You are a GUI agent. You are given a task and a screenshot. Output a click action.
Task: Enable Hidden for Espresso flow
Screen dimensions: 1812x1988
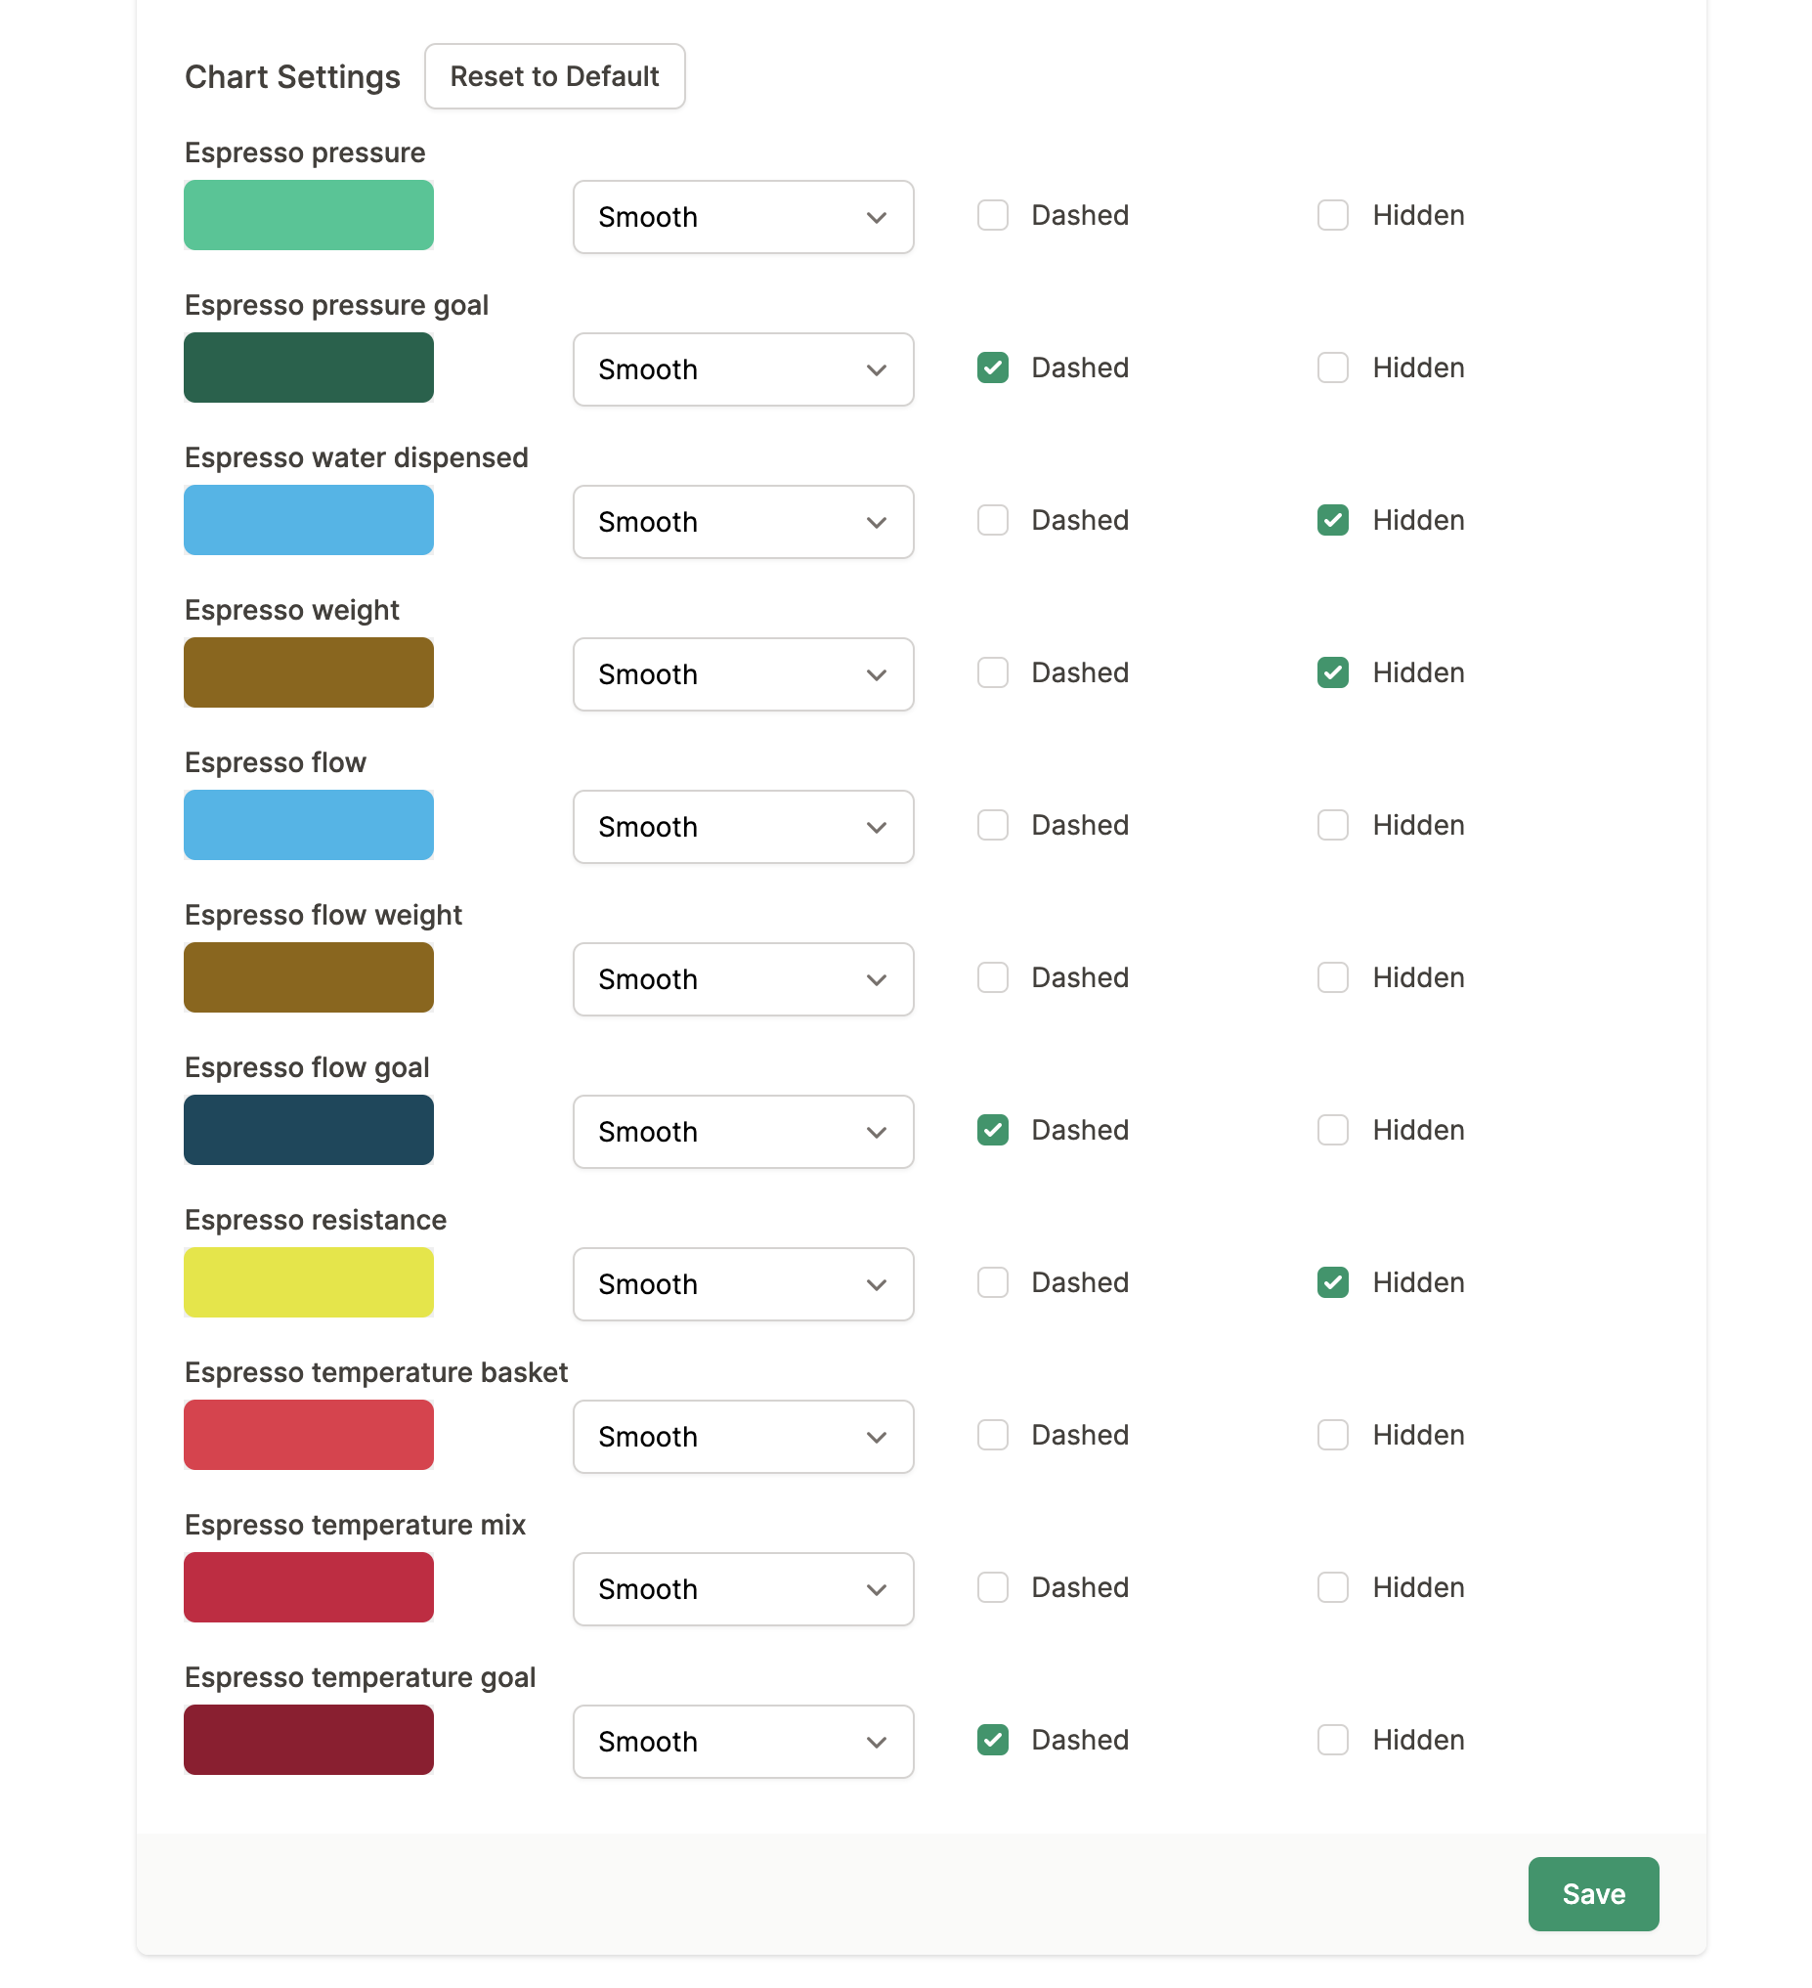click(x=1333, y=824)
